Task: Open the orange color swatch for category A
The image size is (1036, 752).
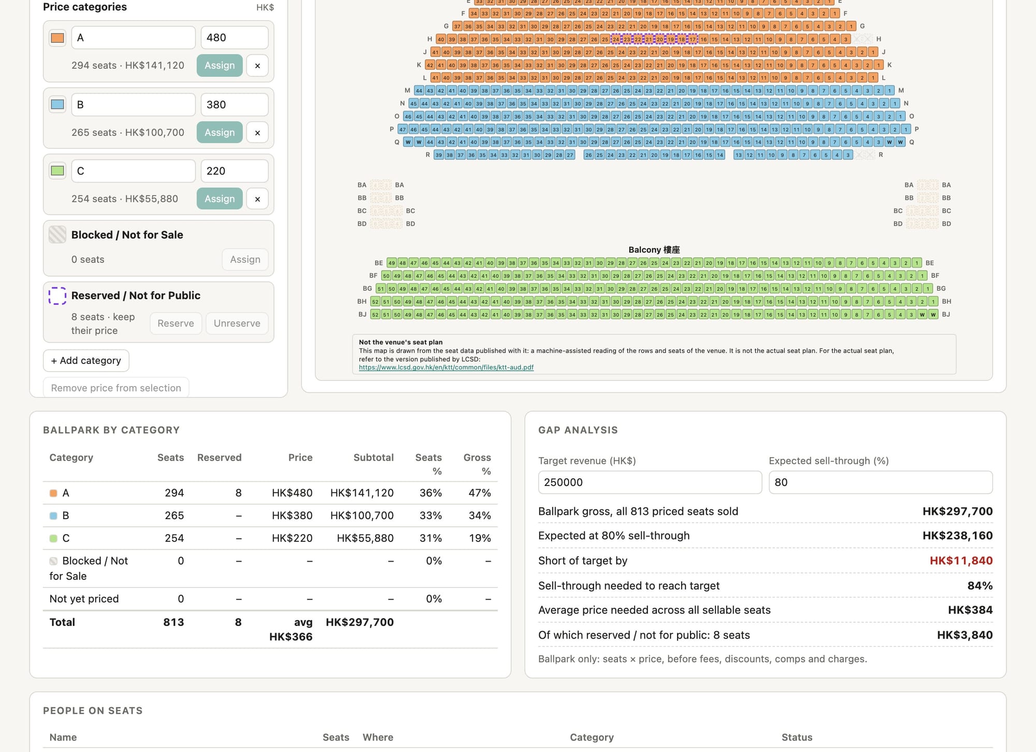Action: click(x=57, y=38)
